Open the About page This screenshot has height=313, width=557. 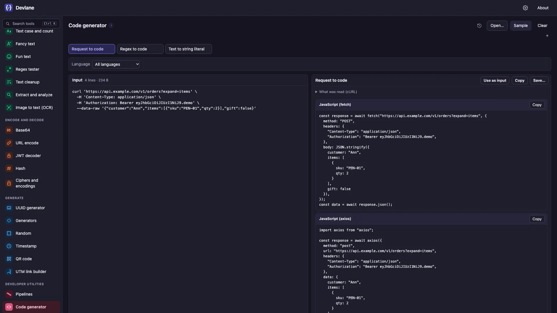(x=543, y=8)
